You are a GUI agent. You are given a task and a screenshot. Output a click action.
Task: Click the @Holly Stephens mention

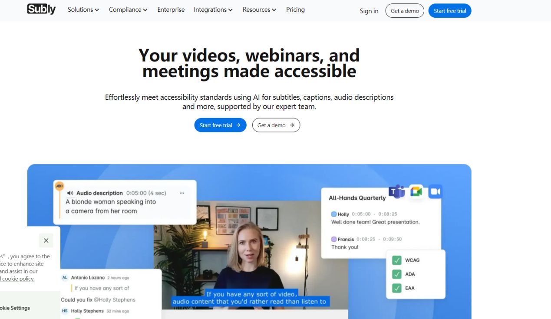click(115, 299)
